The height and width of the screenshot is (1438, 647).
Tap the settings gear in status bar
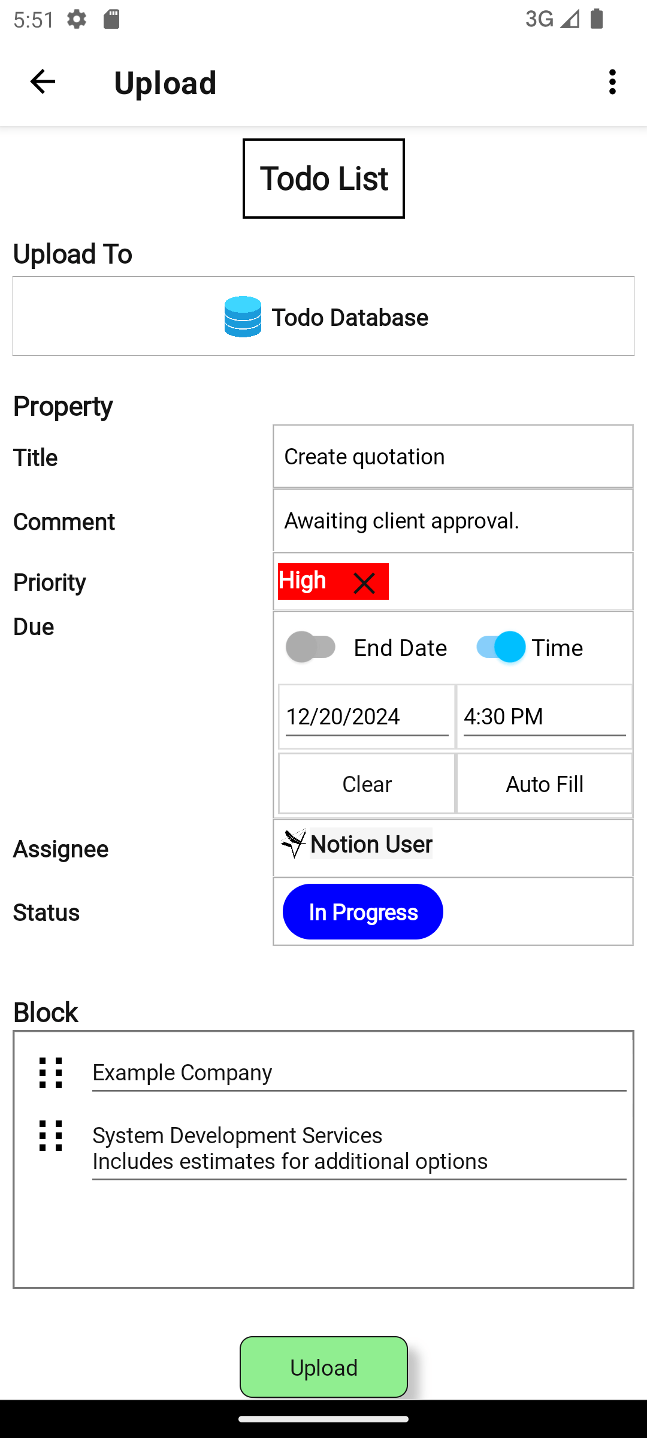point(77,20)
